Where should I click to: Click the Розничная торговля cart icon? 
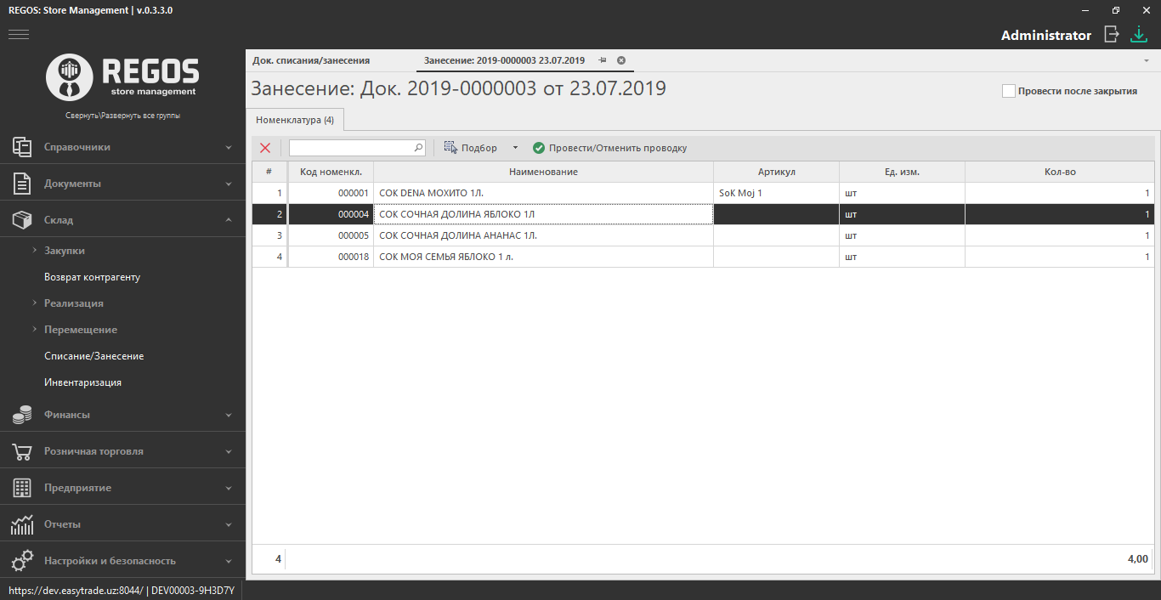pos(22,451)
